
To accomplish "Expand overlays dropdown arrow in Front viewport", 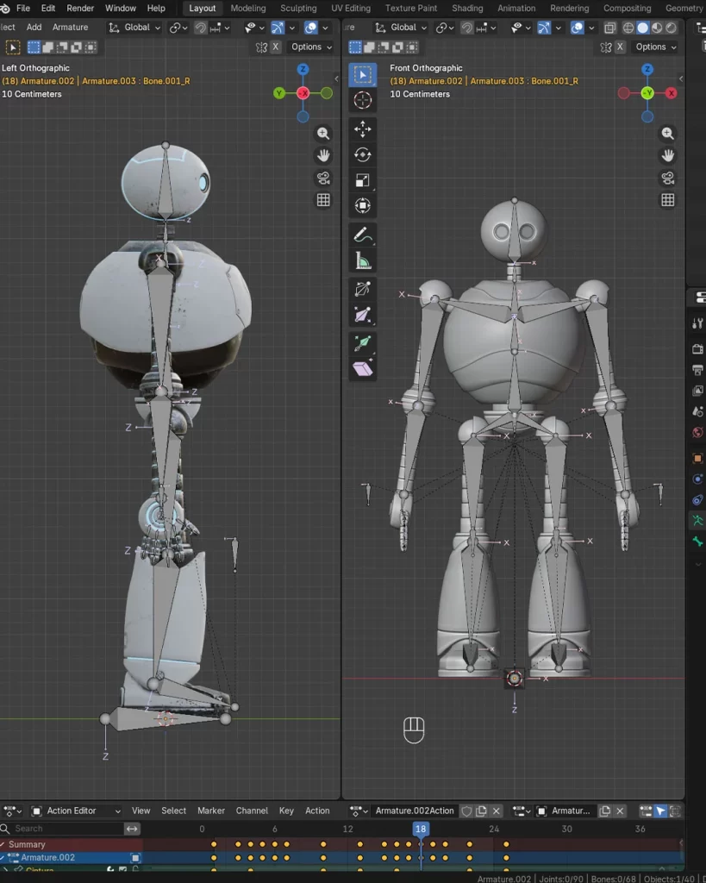I will (591, 28).
